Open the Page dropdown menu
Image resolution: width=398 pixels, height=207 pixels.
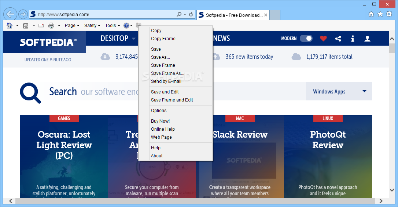coord(72,26)
